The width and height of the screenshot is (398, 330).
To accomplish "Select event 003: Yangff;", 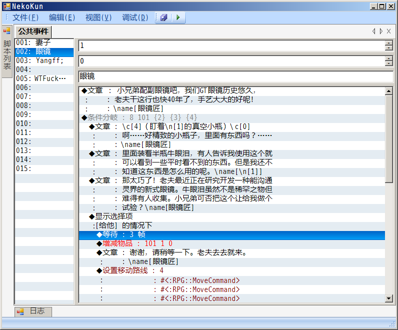I will tap(45, 60).
